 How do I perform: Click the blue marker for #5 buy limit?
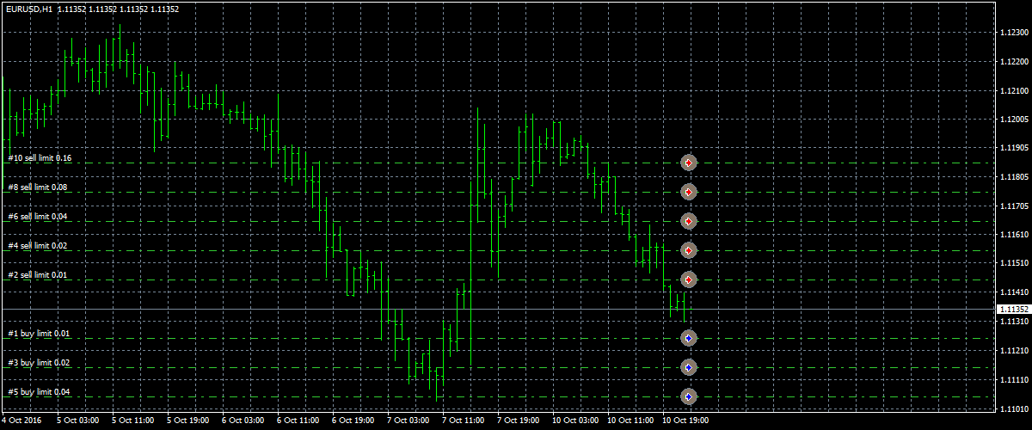[688, 396]
